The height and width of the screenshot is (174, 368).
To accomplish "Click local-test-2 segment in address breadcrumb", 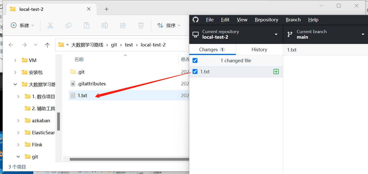I will pos(153,45).
